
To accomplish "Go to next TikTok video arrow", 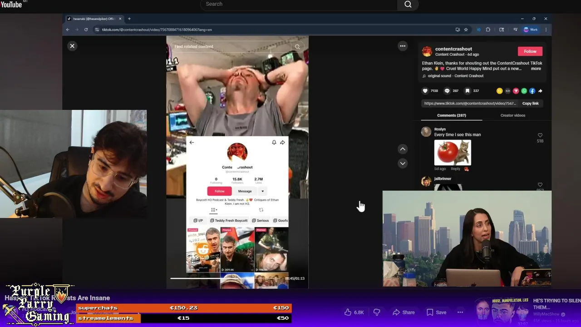I will (x=403, y=163).
